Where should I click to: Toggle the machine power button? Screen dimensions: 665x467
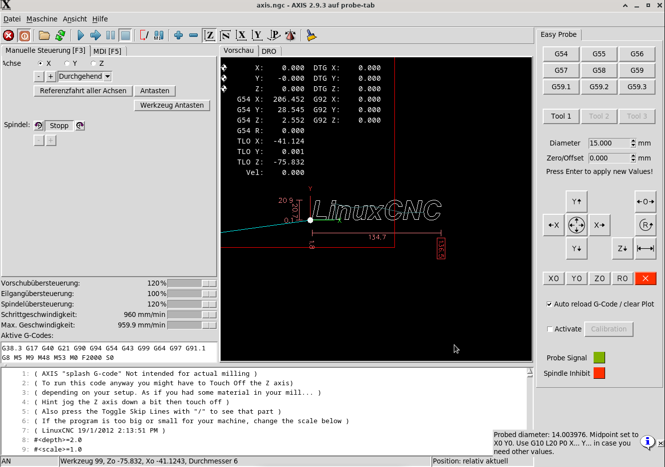point(24,35)
